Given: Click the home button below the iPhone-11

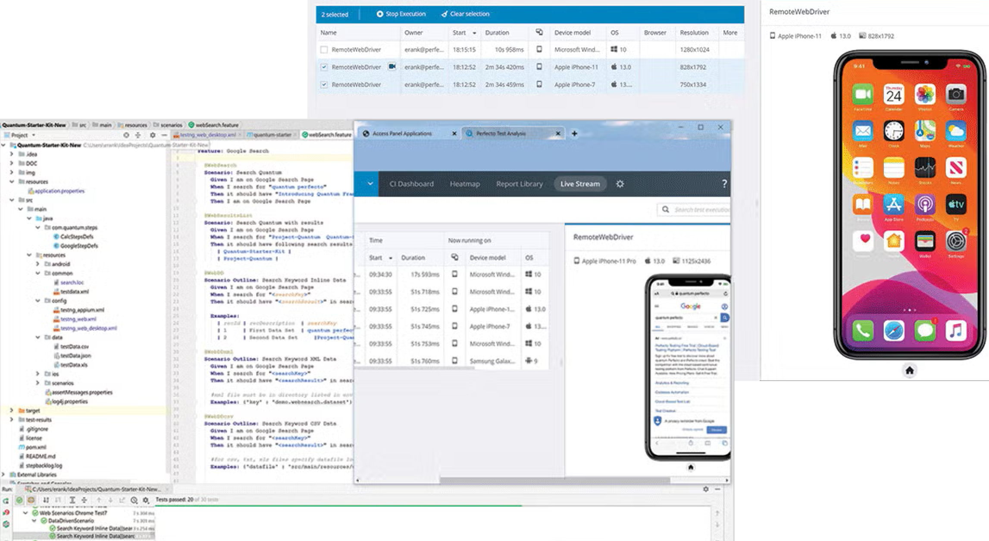Looking at the screenshot, I should pos(910,370).
